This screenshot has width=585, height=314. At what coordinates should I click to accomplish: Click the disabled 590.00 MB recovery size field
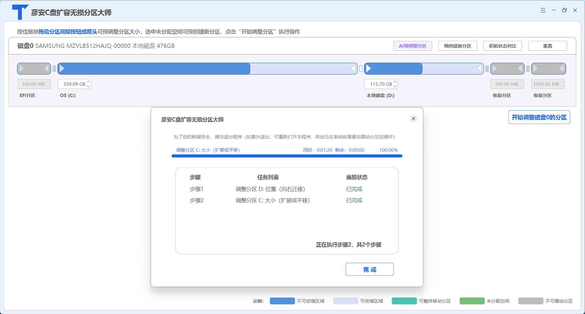[507, 84]
